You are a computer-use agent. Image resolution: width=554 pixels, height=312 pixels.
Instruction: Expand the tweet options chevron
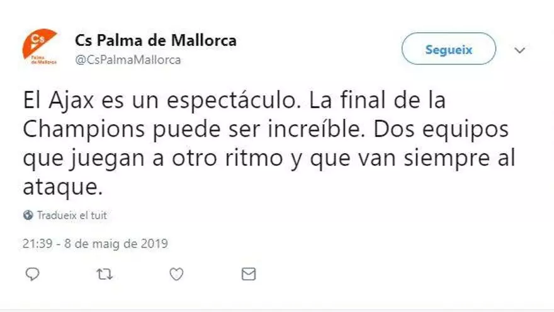(x=519, y=50)
